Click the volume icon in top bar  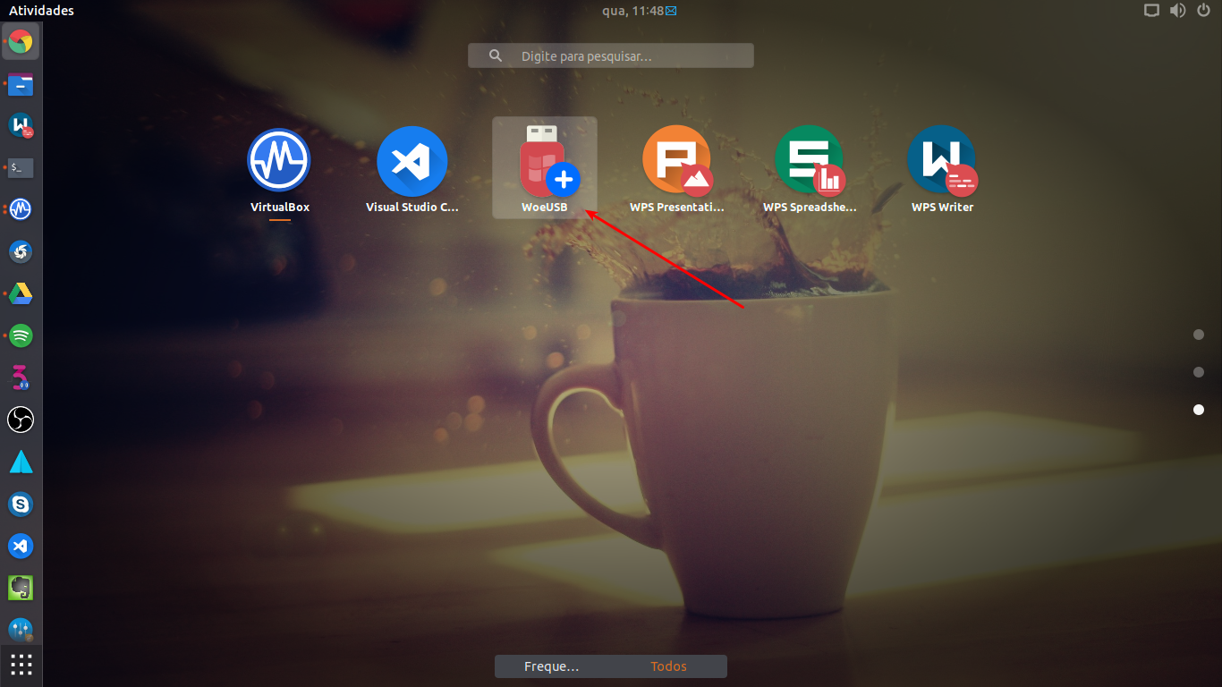[1177, 11]
